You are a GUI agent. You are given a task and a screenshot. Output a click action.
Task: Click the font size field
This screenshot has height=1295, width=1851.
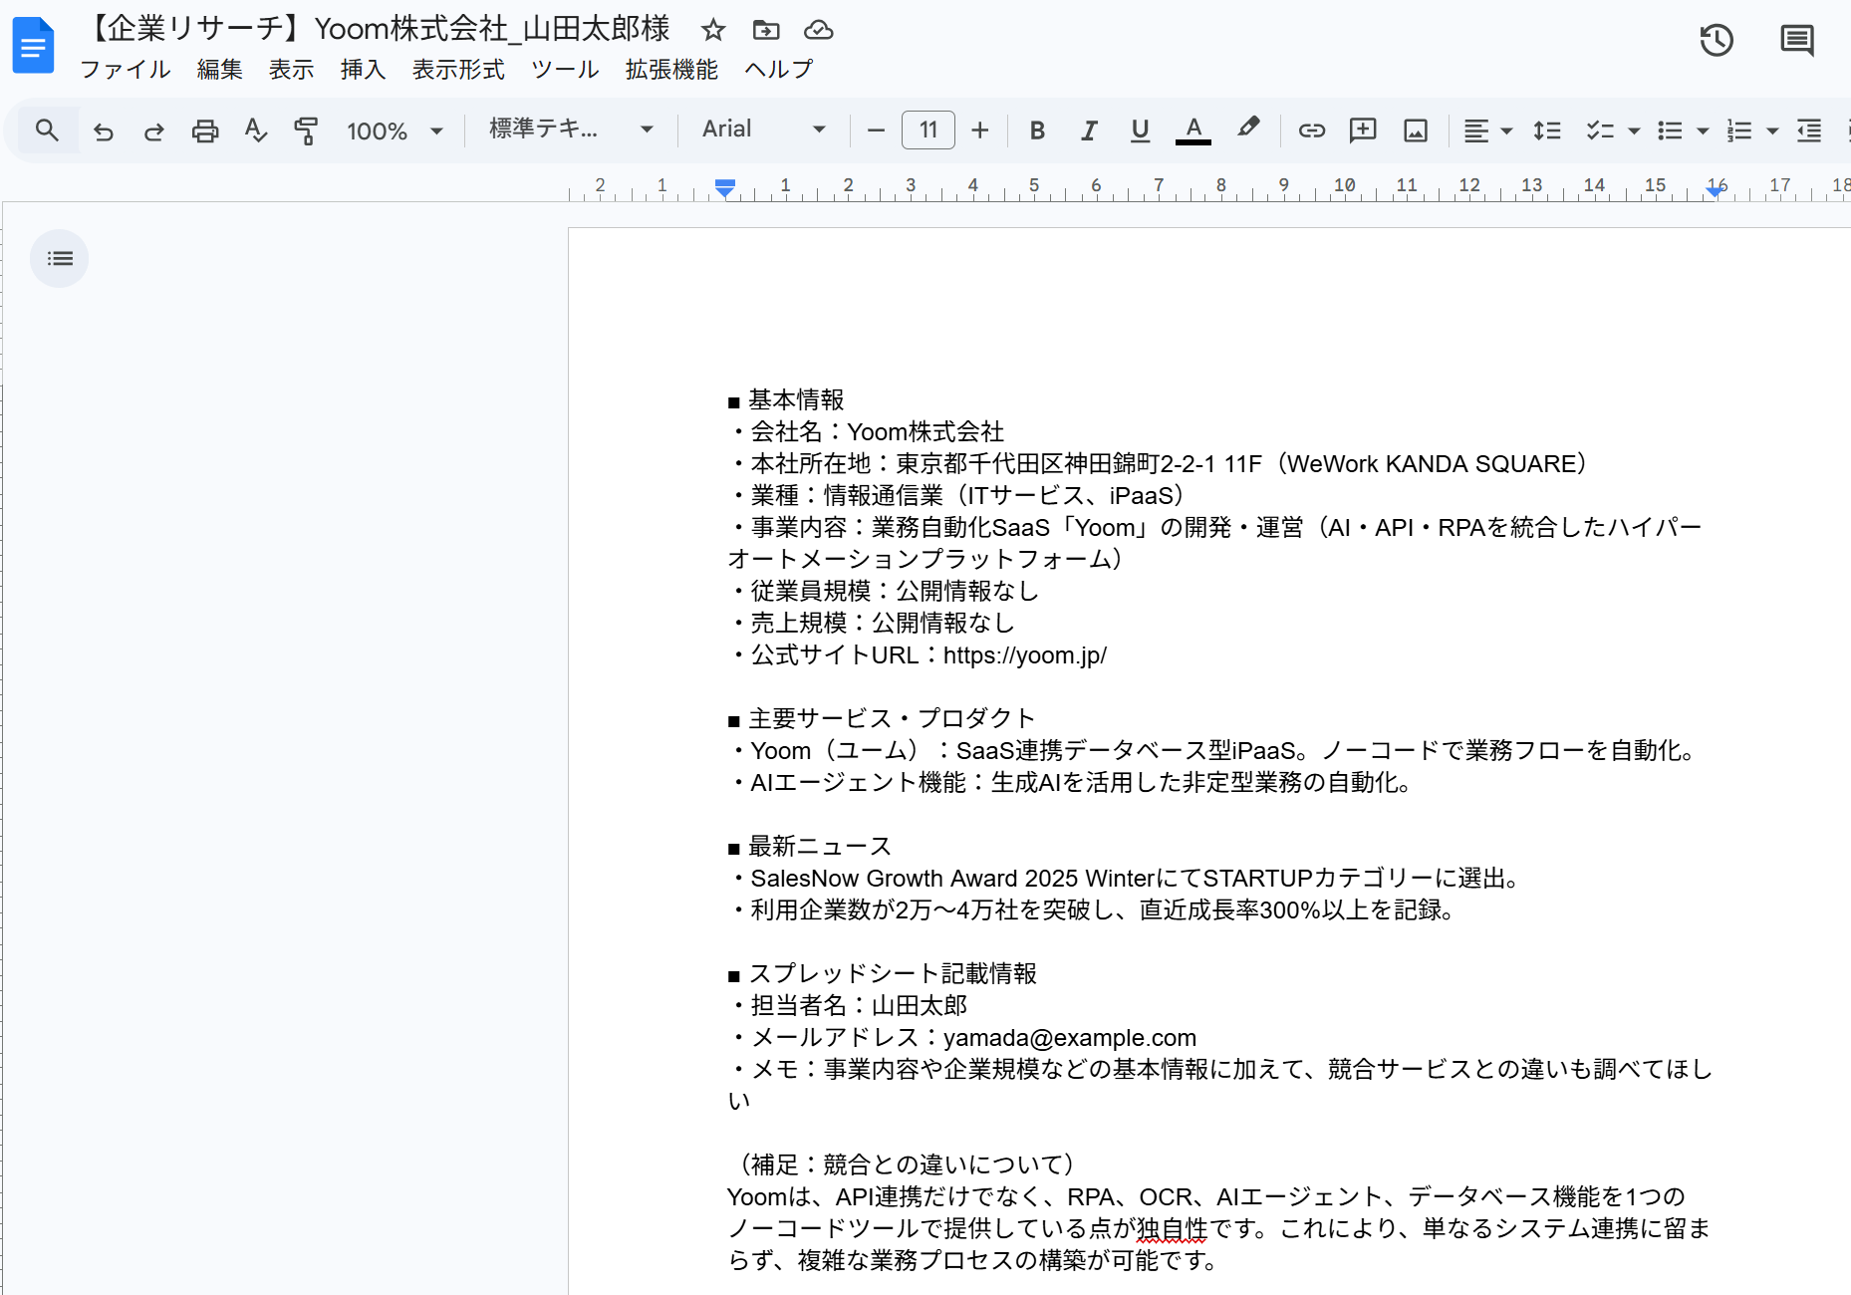tap(928, 130)
